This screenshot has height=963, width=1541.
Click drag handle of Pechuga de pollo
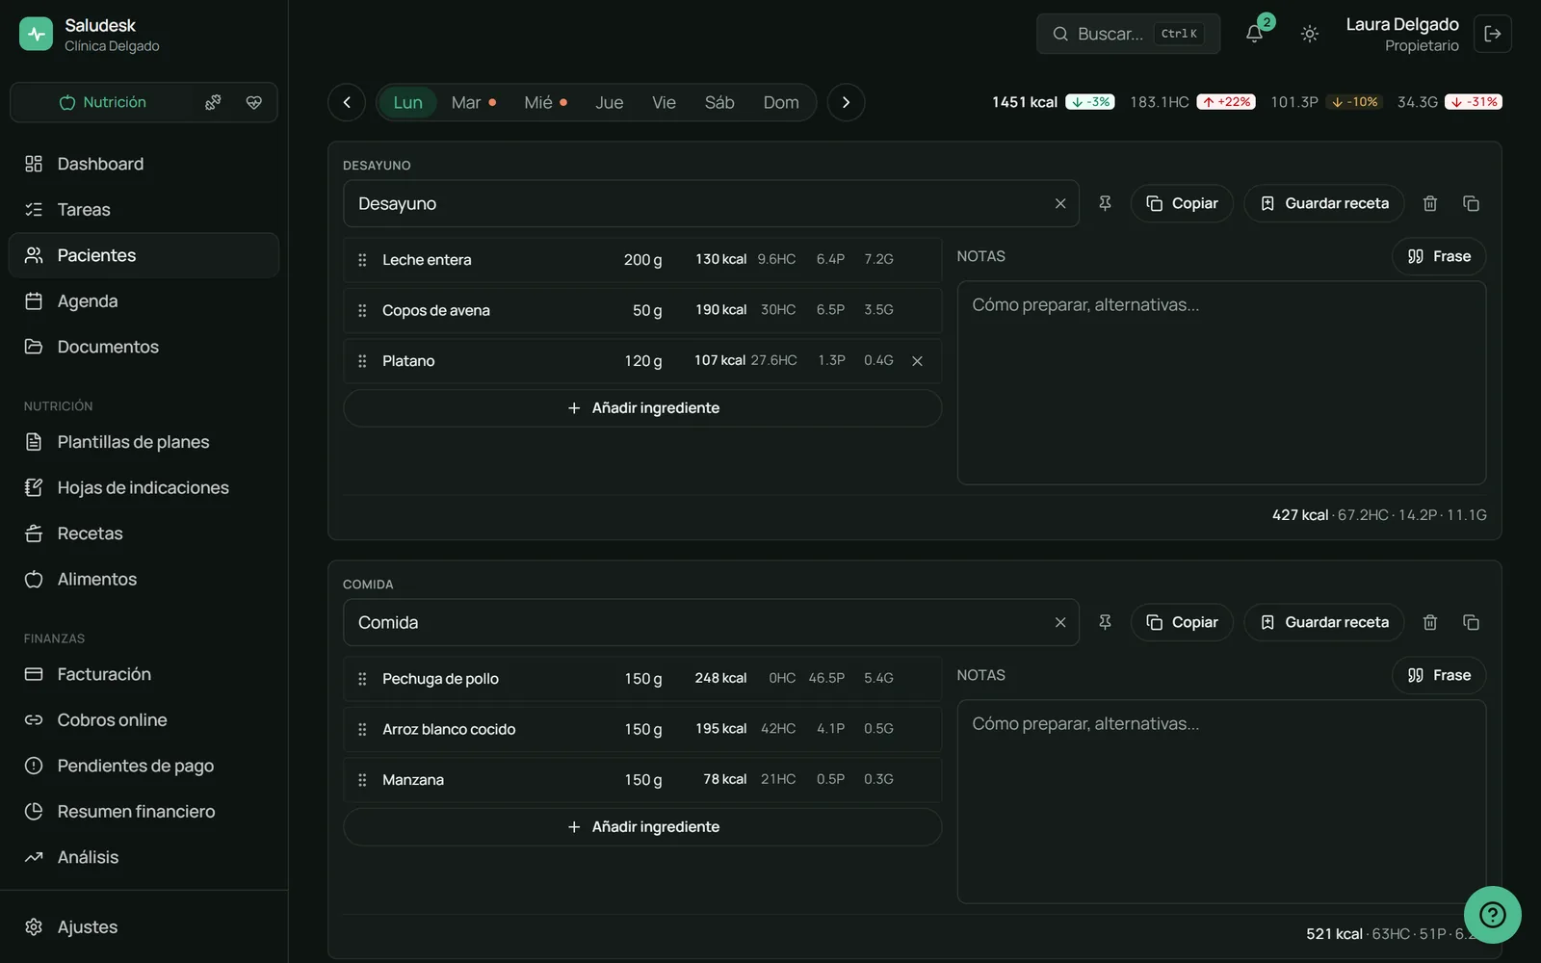click(x=362, y=679)
